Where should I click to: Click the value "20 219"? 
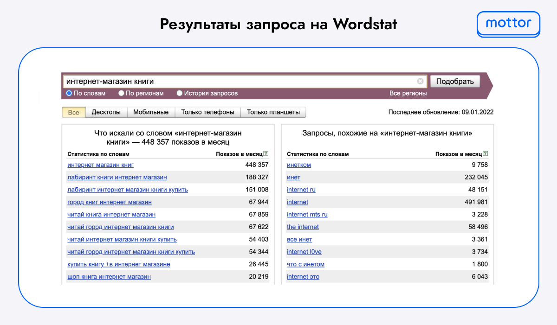click(x=259, y=277)
